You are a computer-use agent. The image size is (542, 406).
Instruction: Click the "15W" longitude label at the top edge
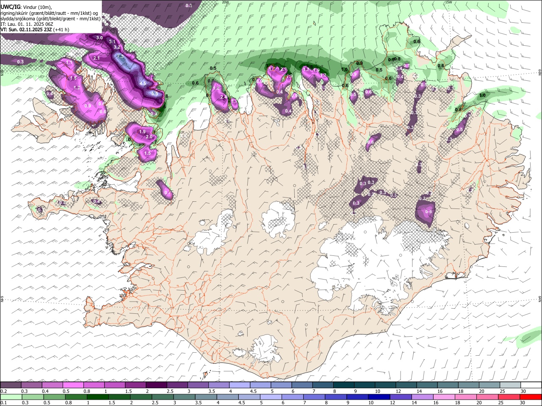(448, 2)
